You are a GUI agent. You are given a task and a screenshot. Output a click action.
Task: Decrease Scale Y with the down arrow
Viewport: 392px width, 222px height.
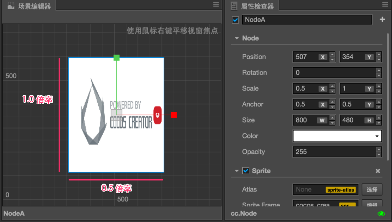pyautogui.click(x=379, y=91)
